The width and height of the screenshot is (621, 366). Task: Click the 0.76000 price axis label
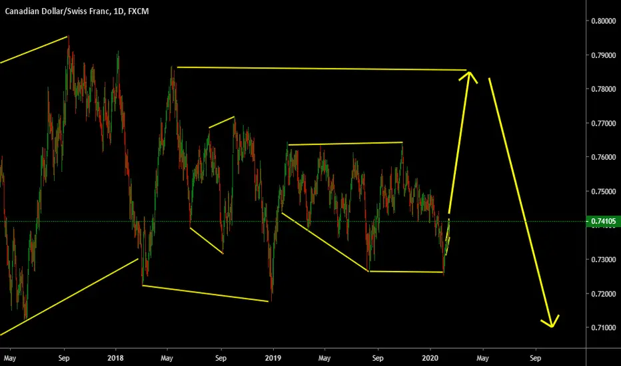click(604, 157)
